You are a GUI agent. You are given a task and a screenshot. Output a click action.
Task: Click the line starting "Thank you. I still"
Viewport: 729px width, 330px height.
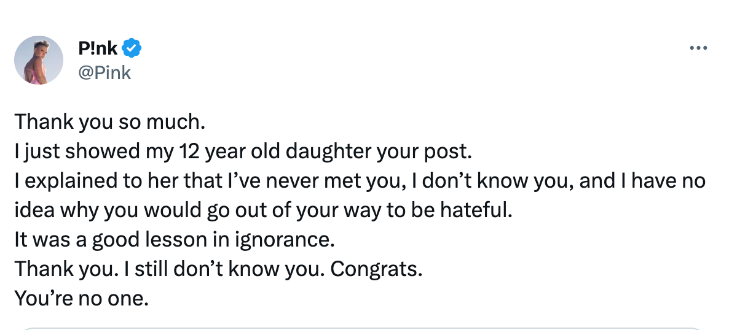click(x=218, y=269)
